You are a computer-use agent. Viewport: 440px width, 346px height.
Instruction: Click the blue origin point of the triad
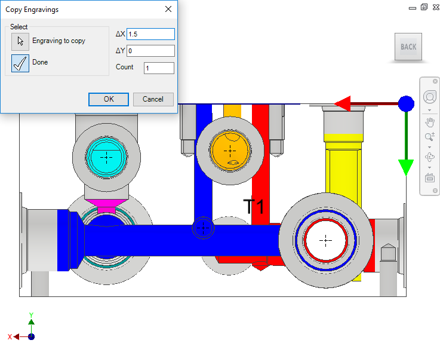[406, 103]
